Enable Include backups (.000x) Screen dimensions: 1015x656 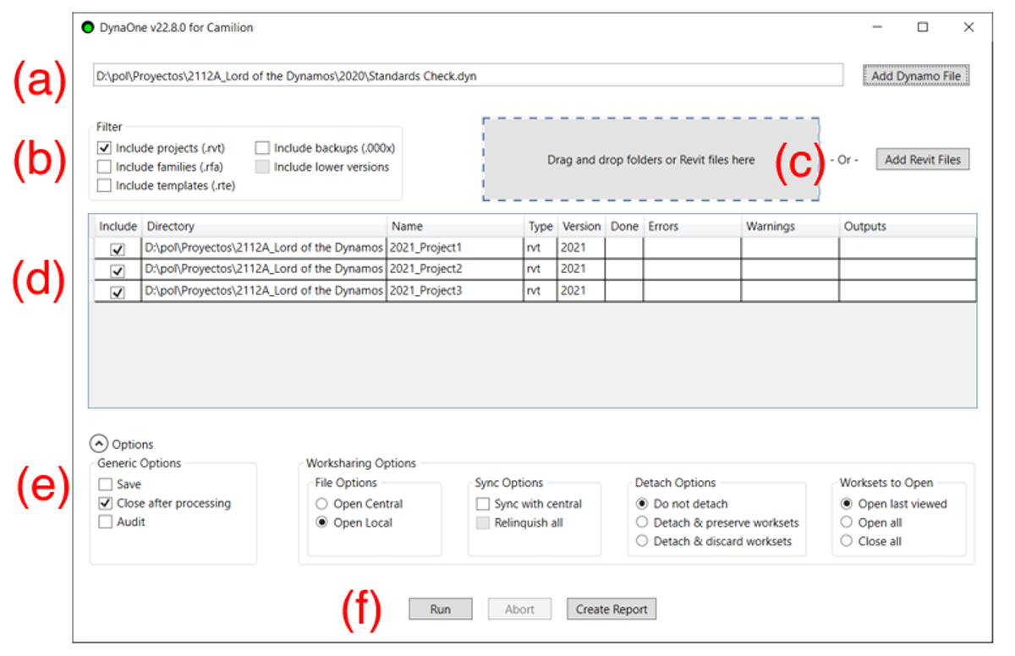tap(262, 148)
